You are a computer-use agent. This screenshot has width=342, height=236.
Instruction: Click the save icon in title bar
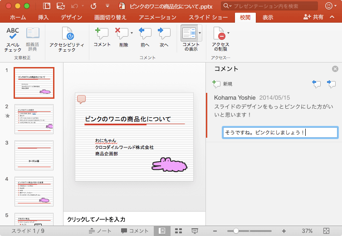(x=61, y=6)
